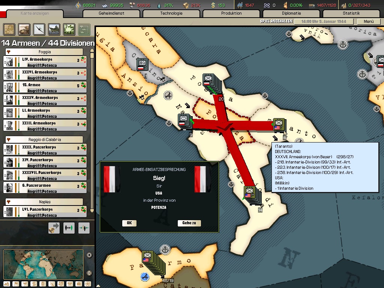Toggle the mountain terrain map mode
Screen dimensions: 384x288
[7, 284]
